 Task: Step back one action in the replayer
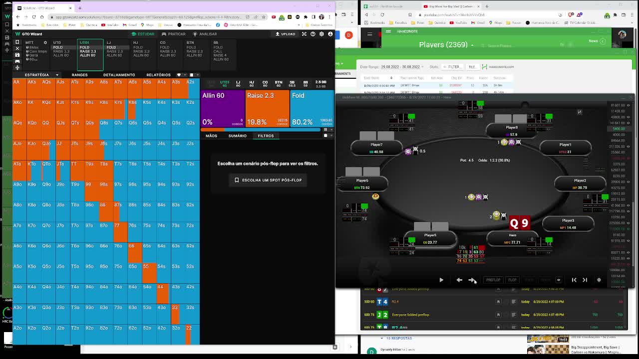[459, 280]
